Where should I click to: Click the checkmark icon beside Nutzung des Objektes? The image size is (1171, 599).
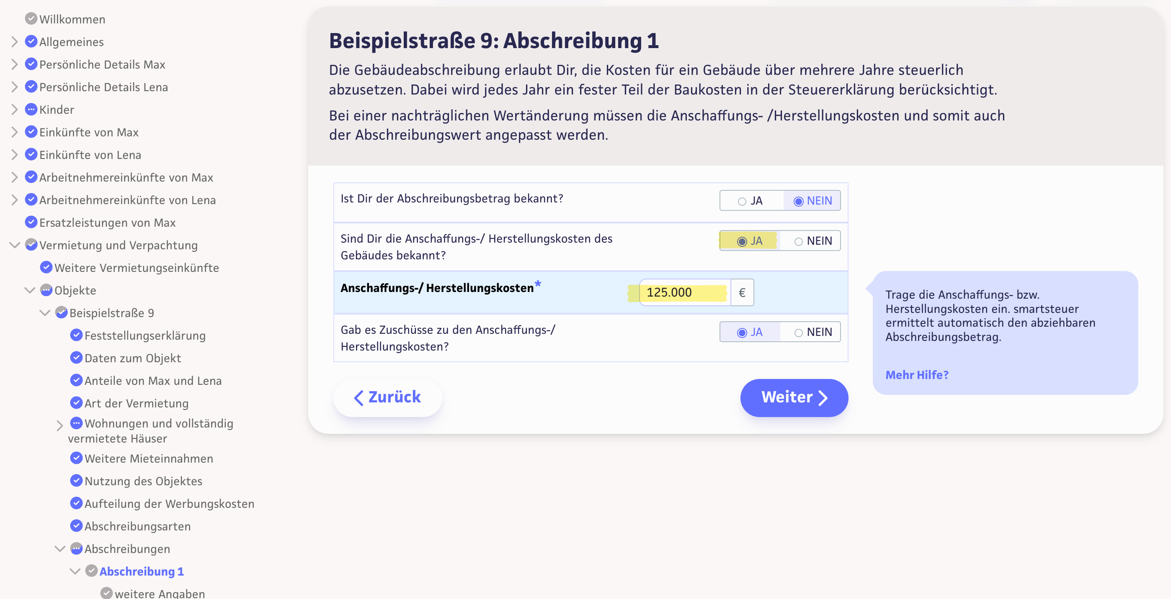click(76, 481)
